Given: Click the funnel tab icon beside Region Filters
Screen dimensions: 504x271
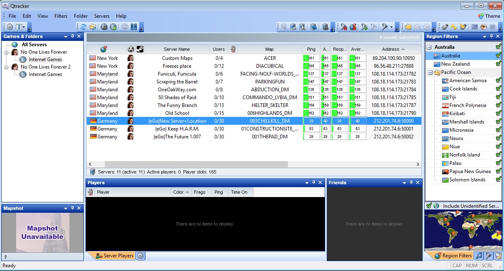Looking at the screenshot, I should pos(488,256).
